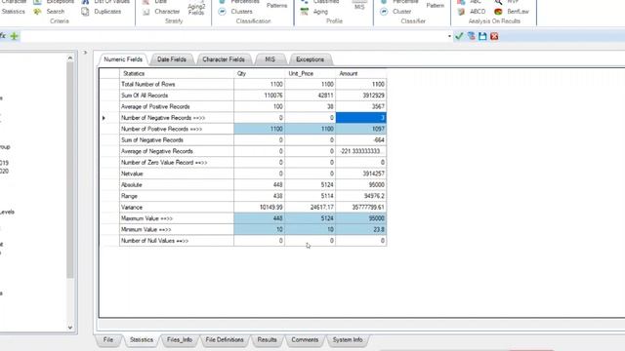This screenshot has width=625, height=351.
Task: Open the formula bar dropdown arrow
Action: [x=449, y=36]
